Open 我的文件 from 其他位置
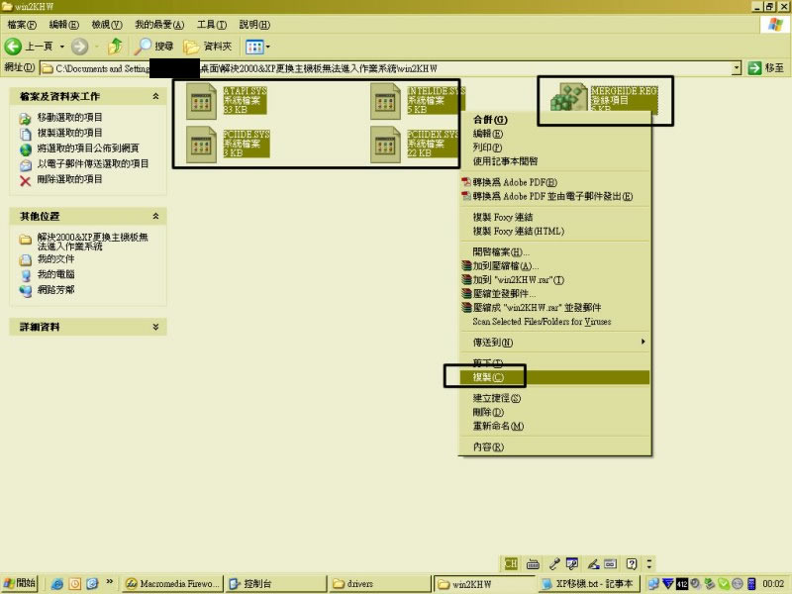The width and height of the screenshot is (792, 594). pyautogui.click(x=55, y=259)
